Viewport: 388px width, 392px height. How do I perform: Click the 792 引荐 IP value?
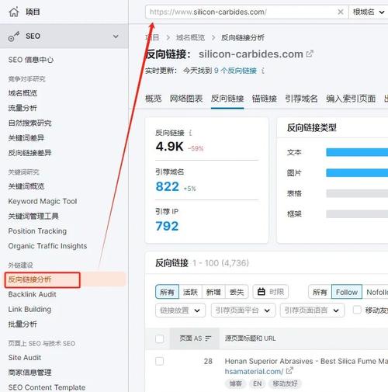pyautogui.click(x=167, y=226)
